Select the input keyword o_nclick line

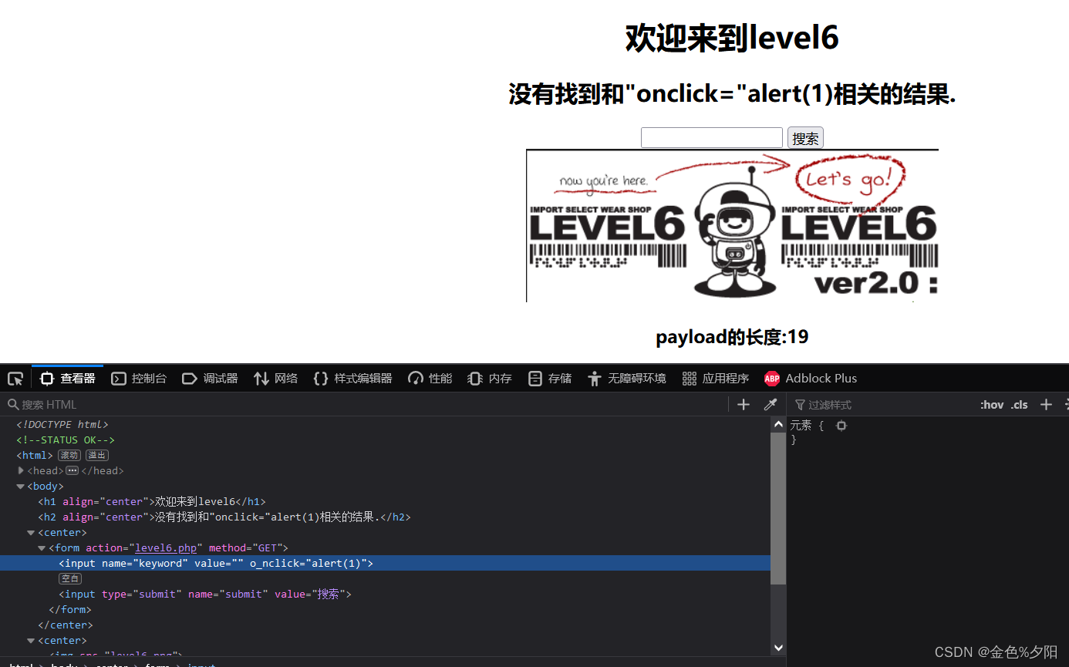(x=385, y=564)
